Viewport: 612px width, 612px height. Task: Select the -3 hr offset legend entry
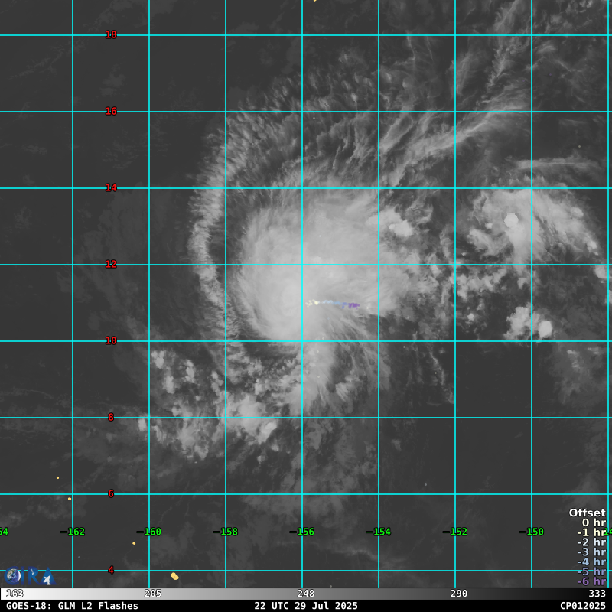(591, 552)
